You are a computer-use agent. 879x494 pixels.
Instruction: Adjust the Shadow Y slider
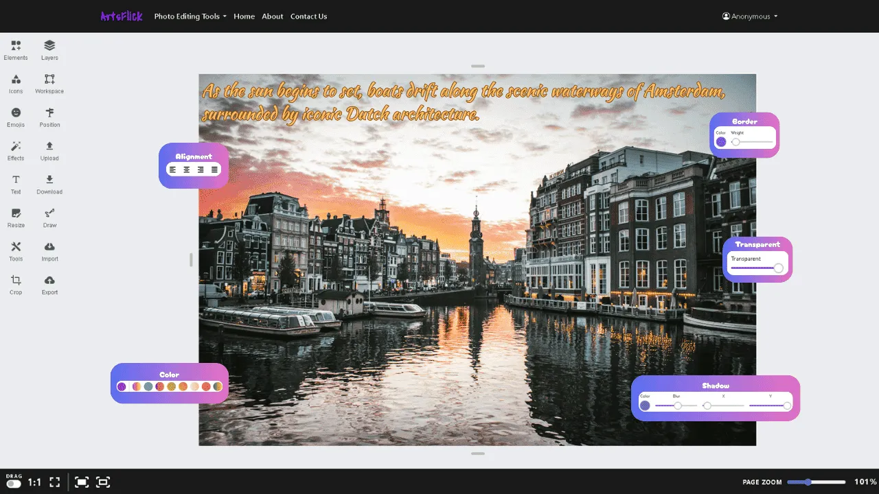coord(770,405)
